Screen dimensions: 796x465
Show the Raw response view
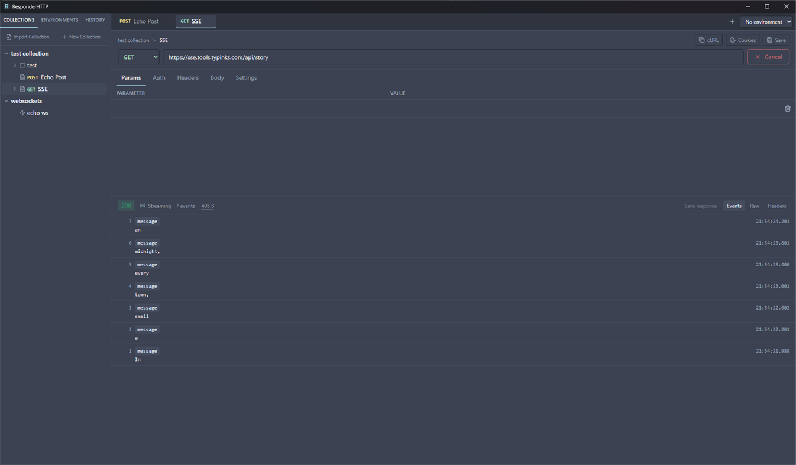754,206
